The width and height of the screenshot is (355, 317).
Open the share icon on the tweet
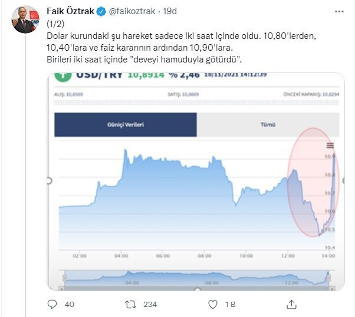(291, 305)
